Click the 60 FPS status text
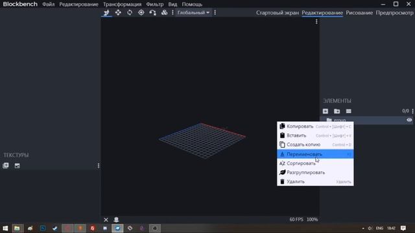The width and height of the screenshot is (415, 233). tap(296, 219)
